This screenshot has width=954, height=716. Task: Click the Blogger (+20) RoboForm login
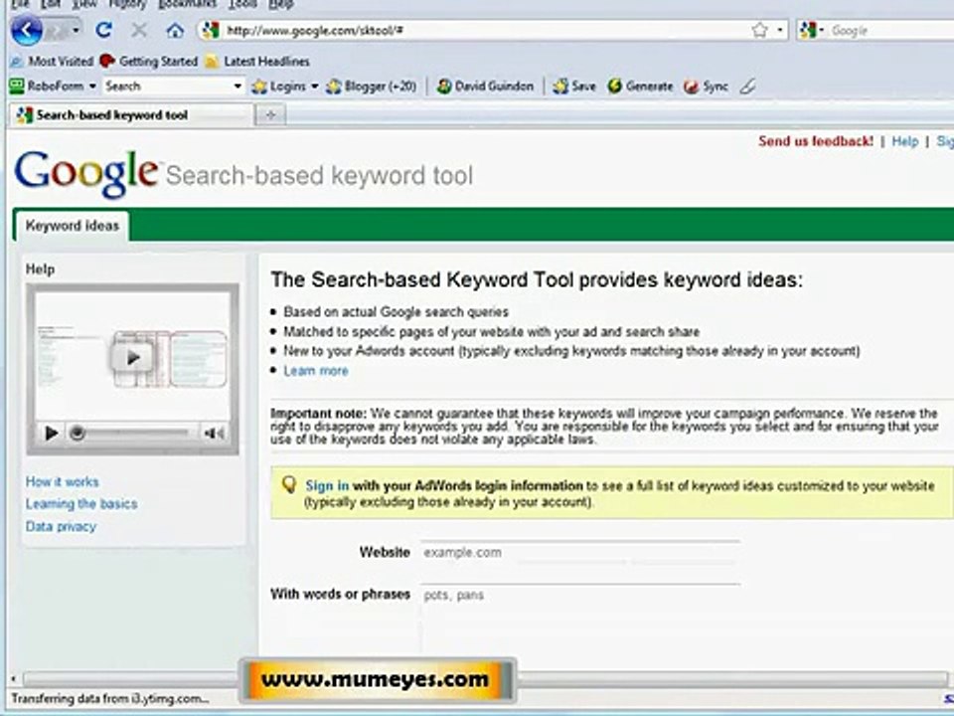point(371,87)
